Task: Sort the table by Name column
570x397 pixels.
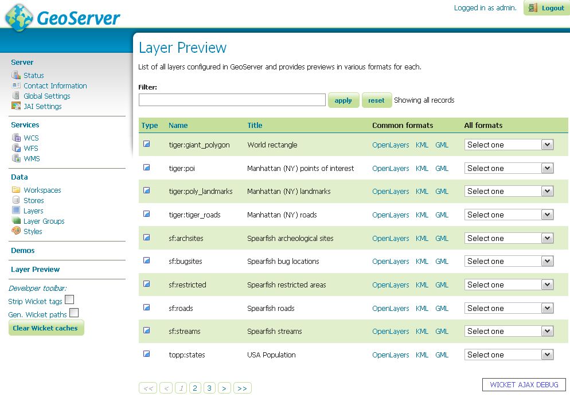Action: [178, 126]
